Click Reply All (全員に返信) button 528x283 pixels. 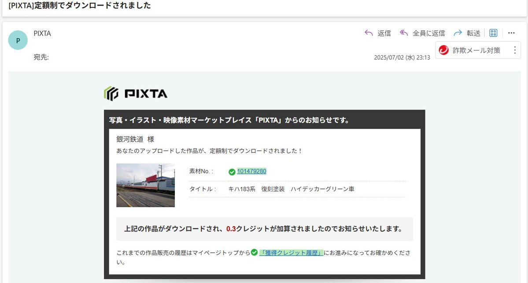[x=422, y=33]
